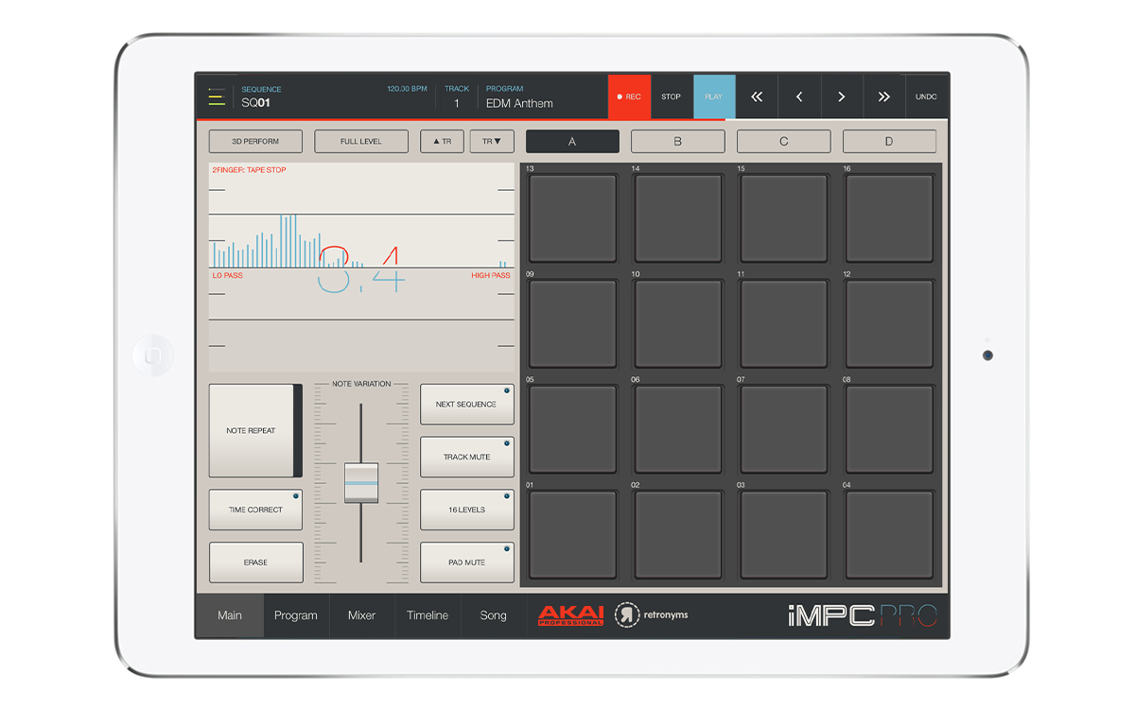Open the Timeline tab

(428, 615)
